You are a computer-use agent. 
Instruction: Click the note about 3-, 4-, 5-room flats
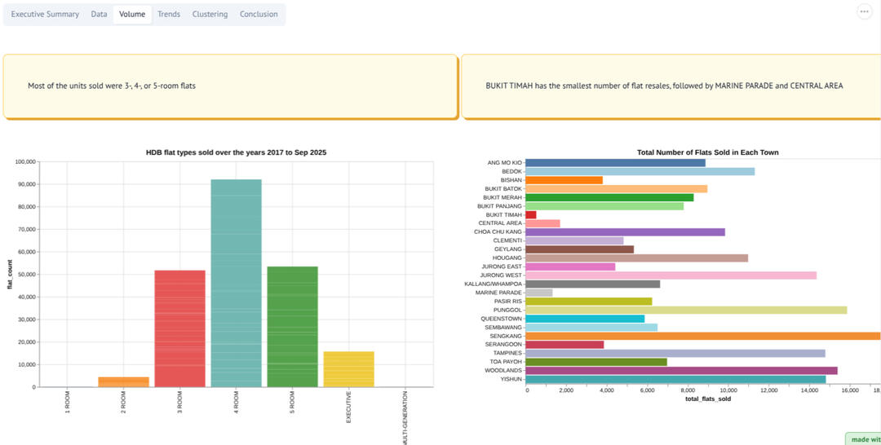(230, 86)
